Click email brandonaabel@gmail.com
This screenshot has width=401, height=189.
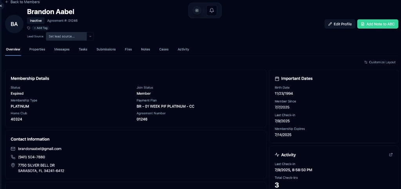[40, 149]
